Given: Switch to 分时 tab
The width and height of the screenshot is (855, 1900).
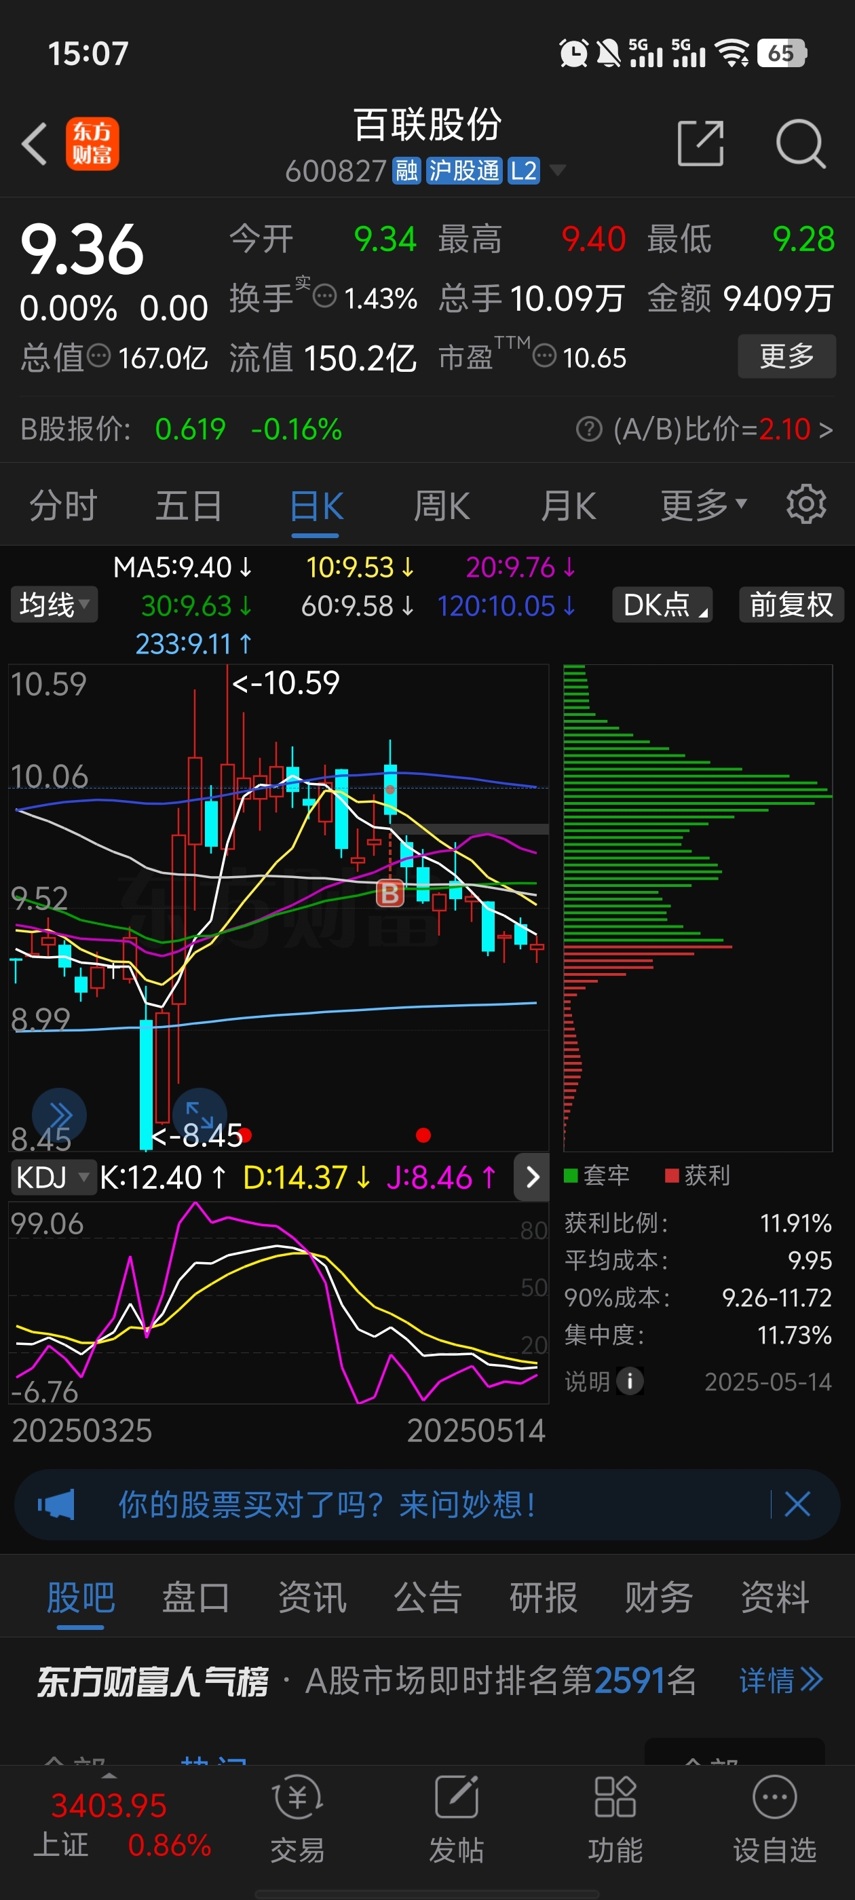Looking at the screenshot, I should pyautogui.click(x=62, y=506).
